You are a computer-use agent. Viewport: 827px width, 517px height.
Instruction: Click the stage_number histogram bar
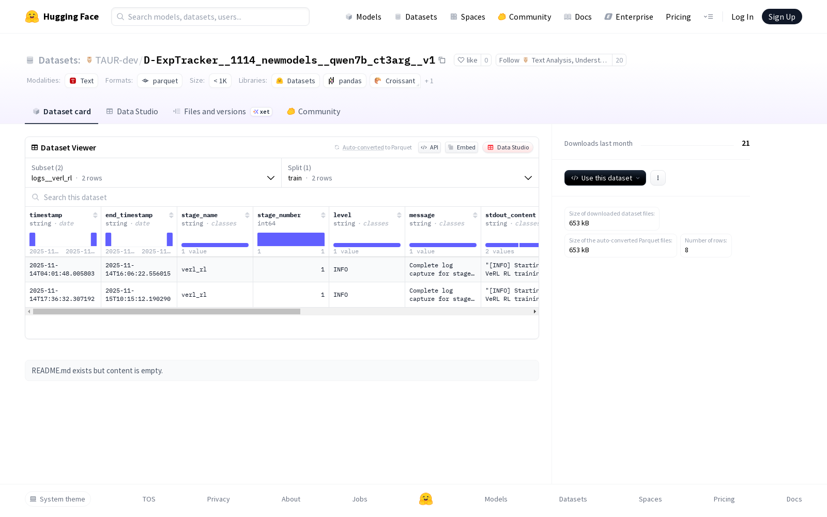pos(291,239)
